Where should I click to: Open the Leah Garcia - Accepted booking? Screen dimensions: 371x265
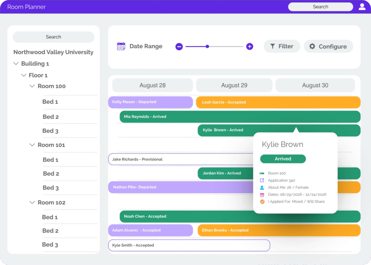(x=278, y=102)
